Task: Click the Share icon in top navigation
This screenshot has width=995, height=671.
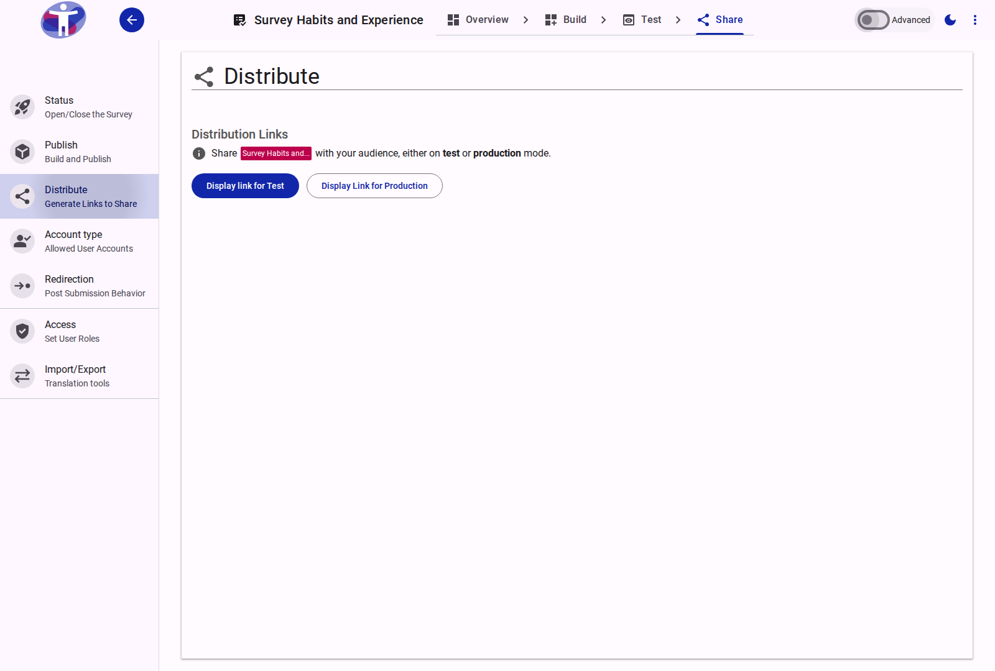Action: 703,20
